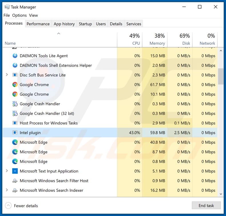Screen dimensions: 226x216
Task: Click the 40.8 MB memory value
Action: [x=158, y=142]
